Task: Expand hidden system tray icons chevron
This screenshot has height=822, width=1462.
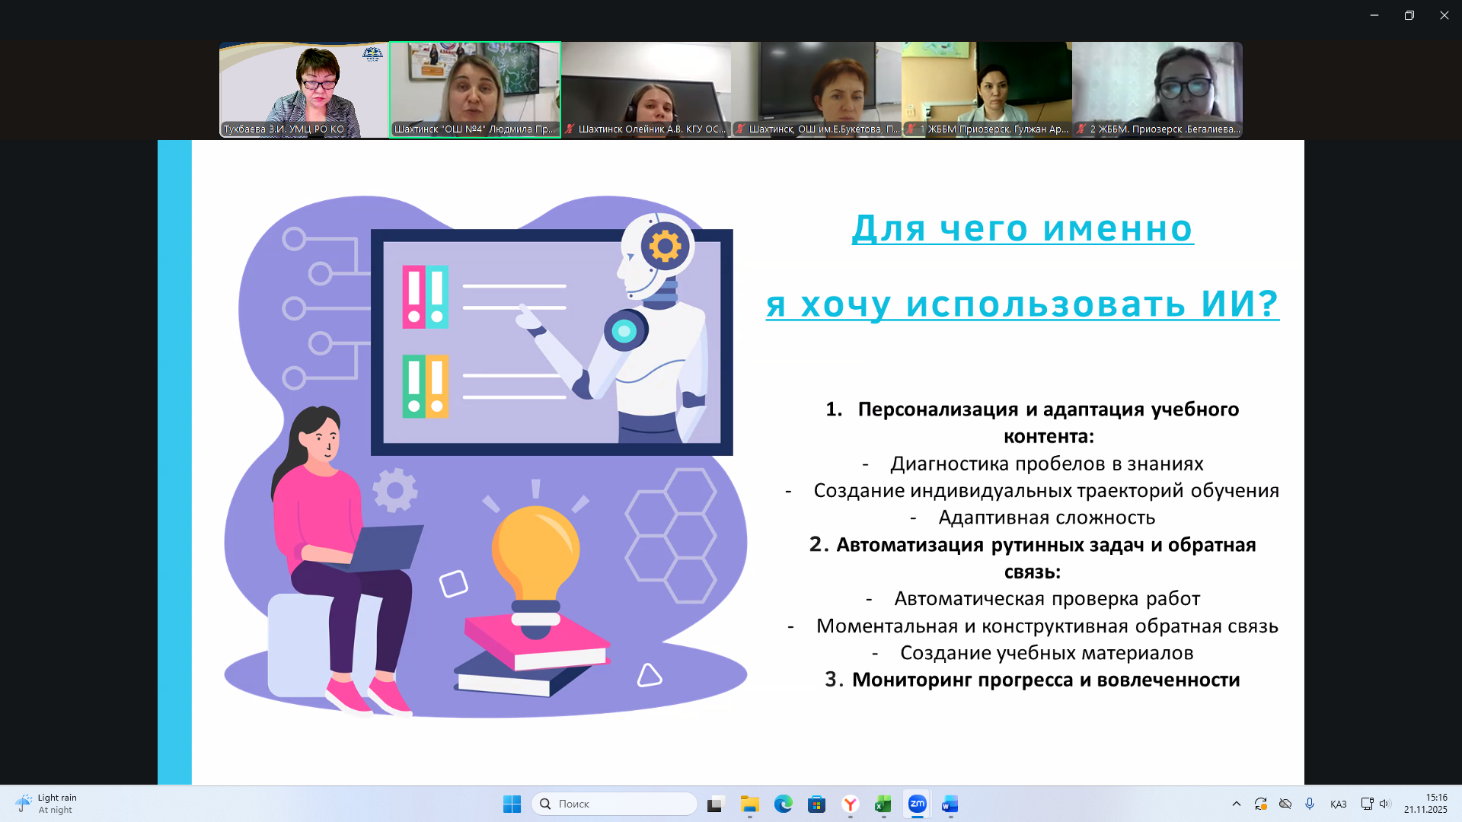Action: pos(1237,804)
